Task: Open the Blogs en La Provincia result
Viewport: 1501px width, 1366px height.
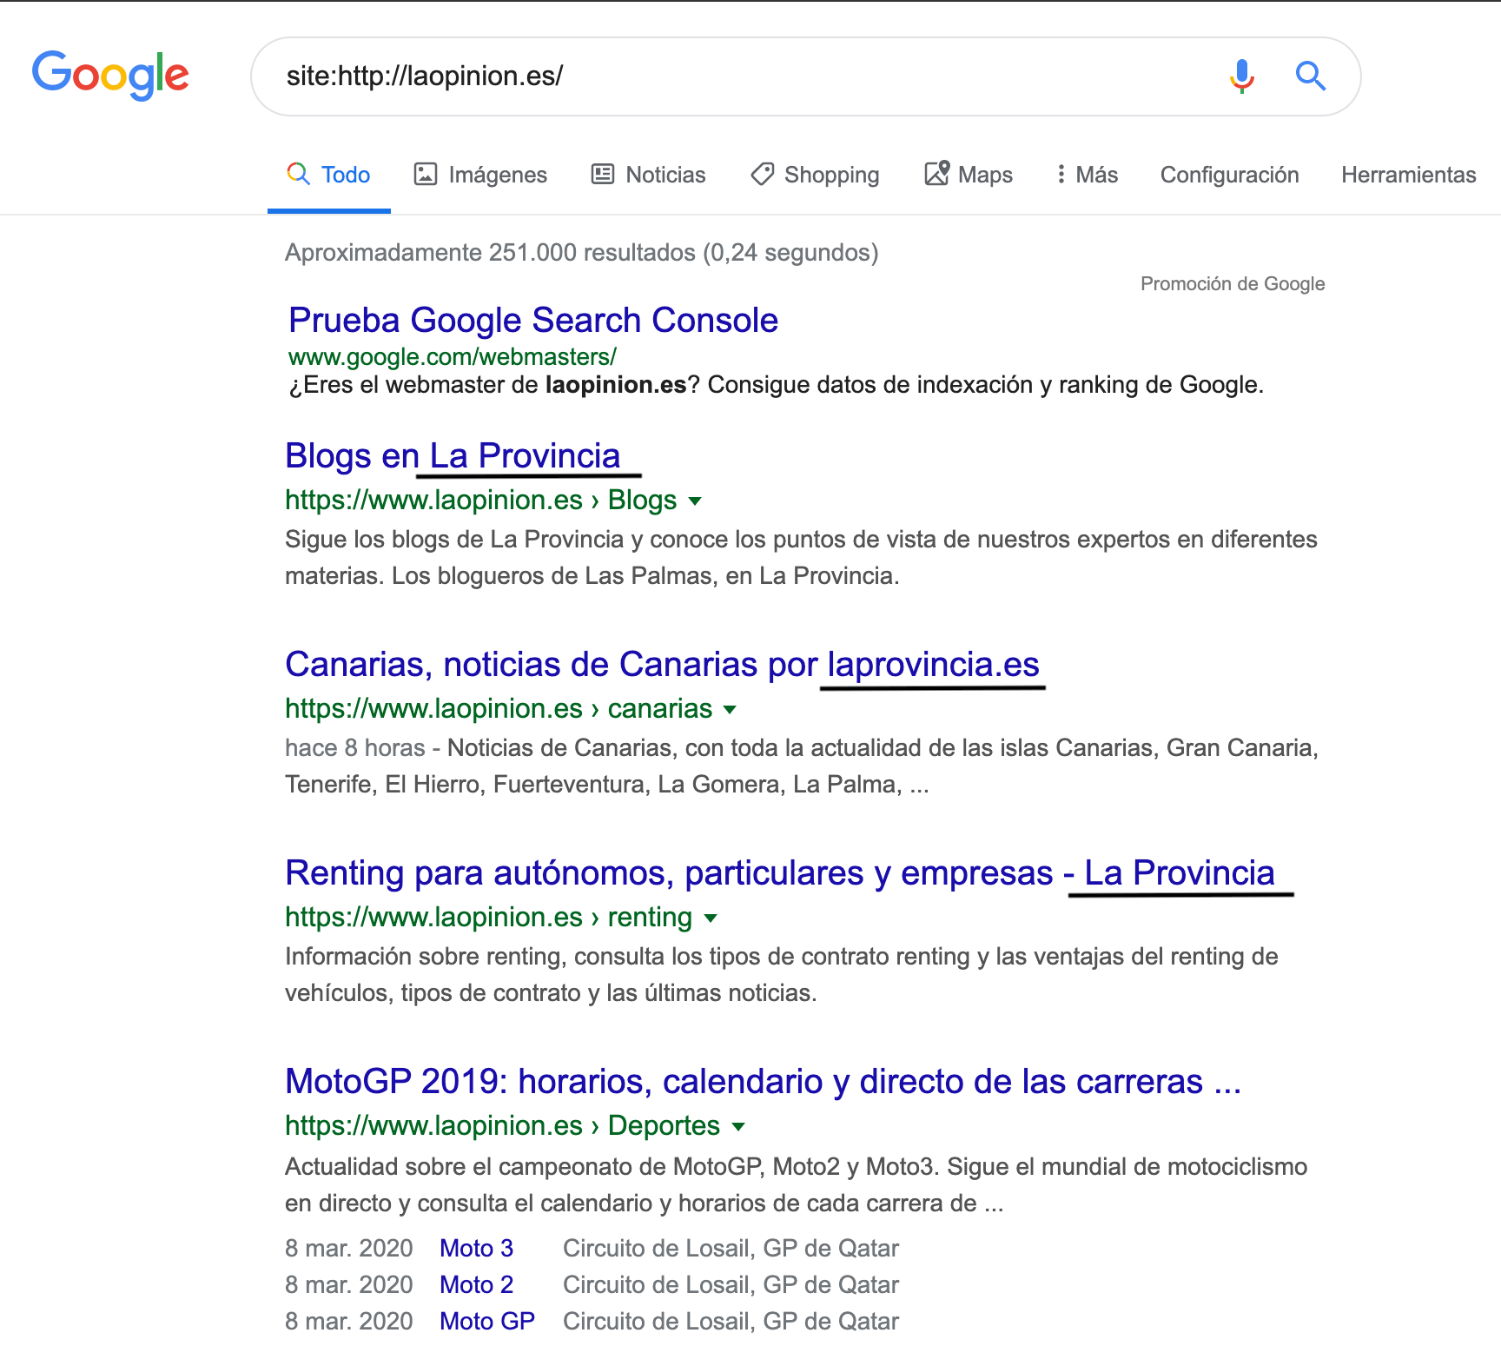Action: click(453, 456)
